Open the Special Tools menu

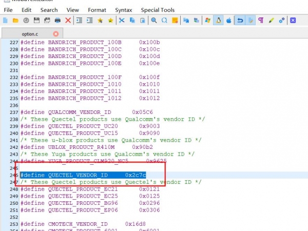pos(158,10)
